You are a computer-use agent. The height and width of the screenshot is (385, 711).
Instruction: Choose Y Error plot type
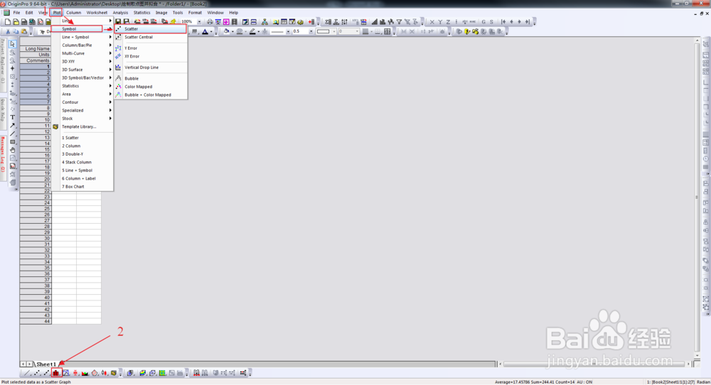[151, 48]
